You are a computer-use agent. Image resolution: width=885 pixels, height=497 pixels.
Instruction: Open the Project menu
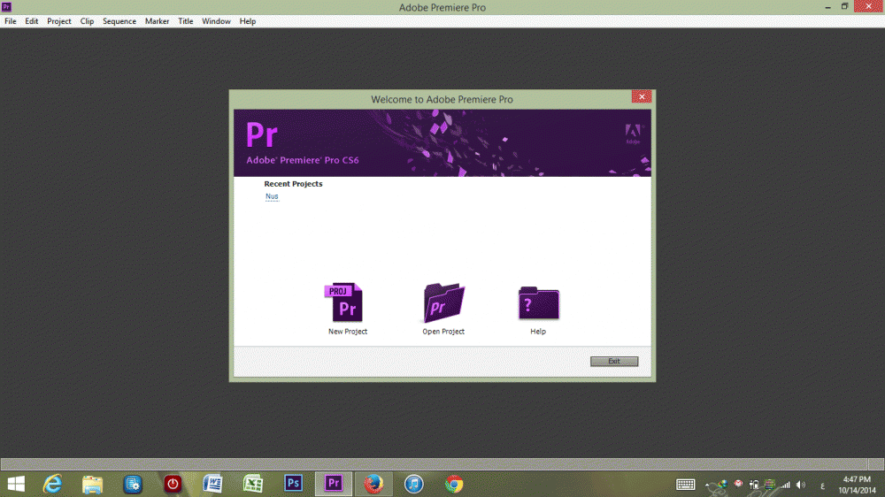[x=59, y=21]
